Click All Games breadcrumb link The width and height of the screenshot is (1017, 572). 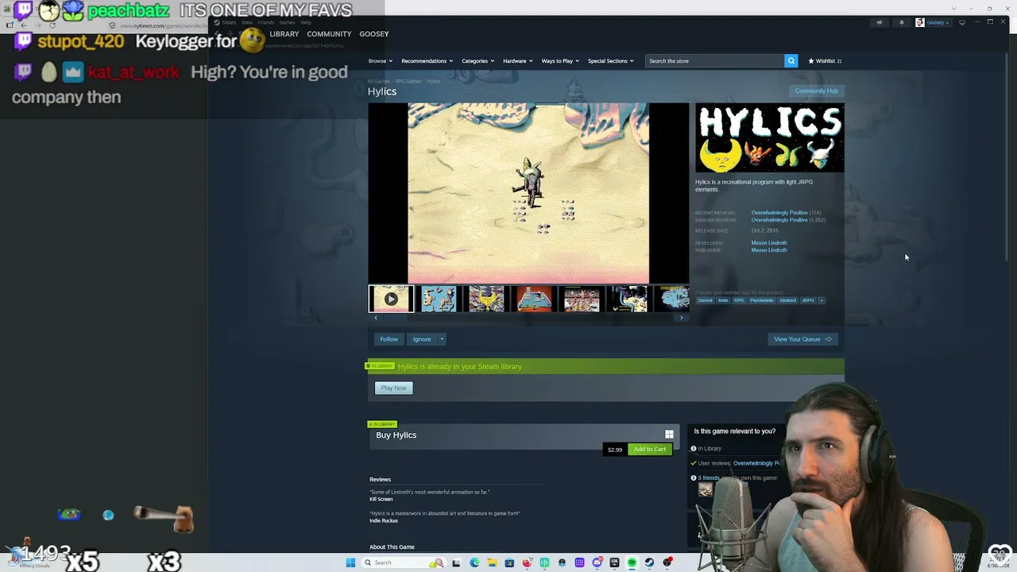pos(379,81)
